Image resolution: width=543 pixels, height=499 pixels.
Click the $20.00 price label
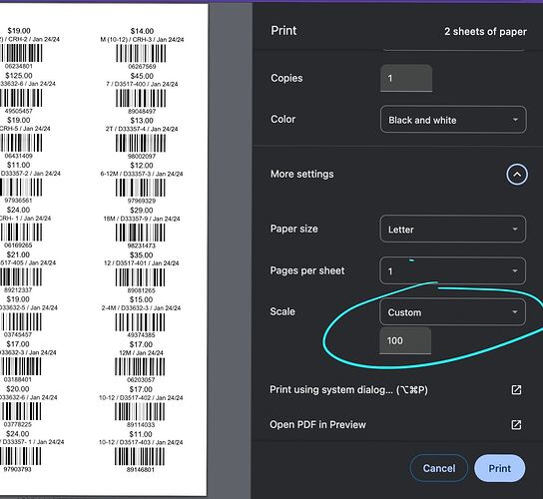(18, 389)
